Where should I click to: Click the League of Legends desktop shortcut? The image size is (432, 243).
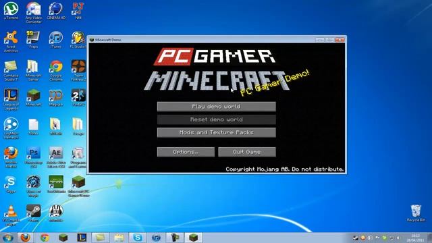(11, 99)
